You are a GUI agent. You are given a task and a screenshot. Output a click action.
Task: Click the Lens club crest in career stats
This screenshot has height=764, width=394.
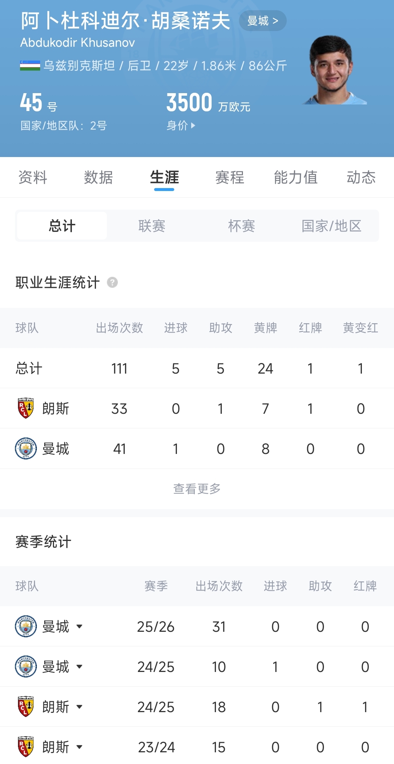click(26, 408)
